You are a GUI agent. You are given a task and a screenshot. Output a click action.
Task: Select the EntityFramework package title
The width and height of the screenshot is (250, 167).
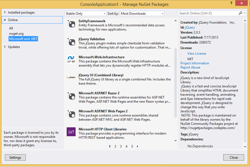click(92, 21)
